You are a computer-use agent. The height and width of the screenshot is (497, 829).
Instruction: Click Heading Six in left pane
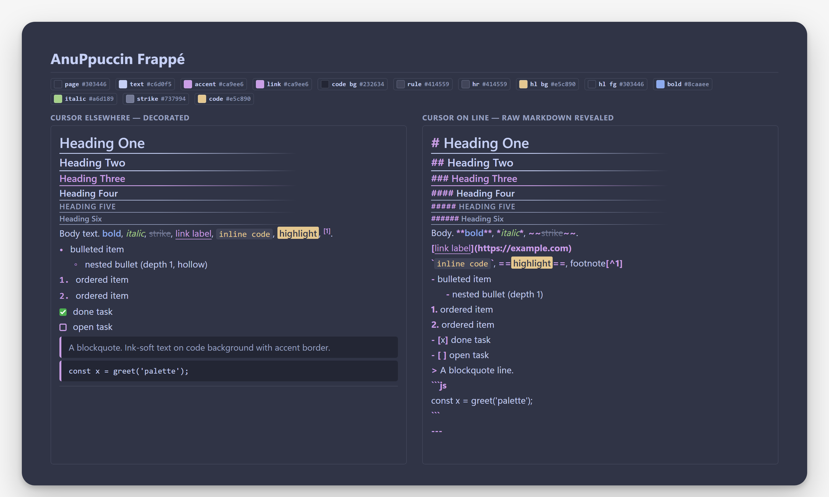[x=81, y=219]
